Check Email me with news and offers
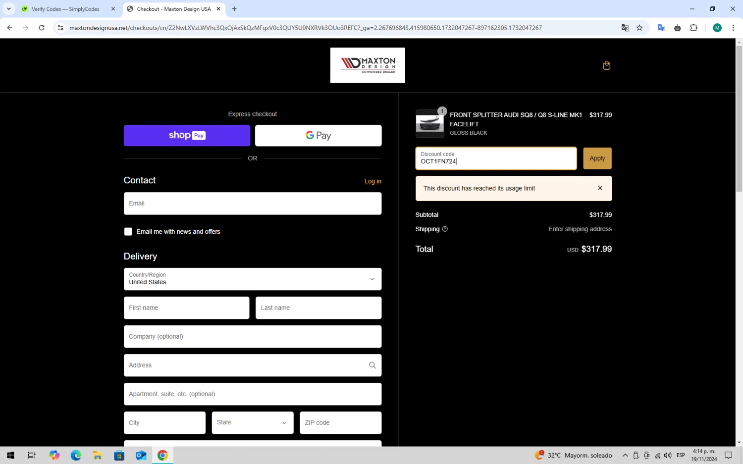The height and width of the screenshot is (464, 743). 128,232
